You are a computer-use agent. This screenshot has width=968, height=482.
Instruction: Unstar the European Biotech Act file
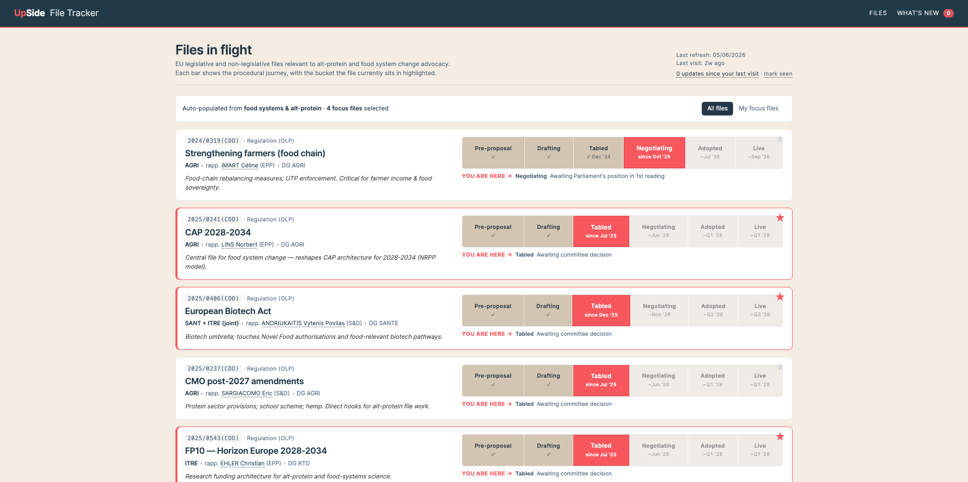click(x=780, y=297)
